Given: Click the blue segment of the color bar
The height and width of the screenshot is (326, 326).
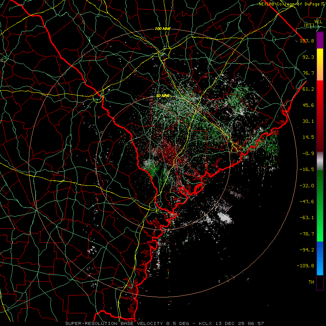Looking at the screenshot, I should click(320, 258).
